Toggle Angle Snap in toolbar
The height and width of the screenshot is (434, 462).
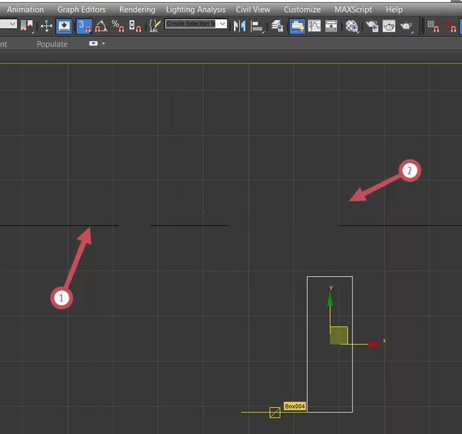100,25
